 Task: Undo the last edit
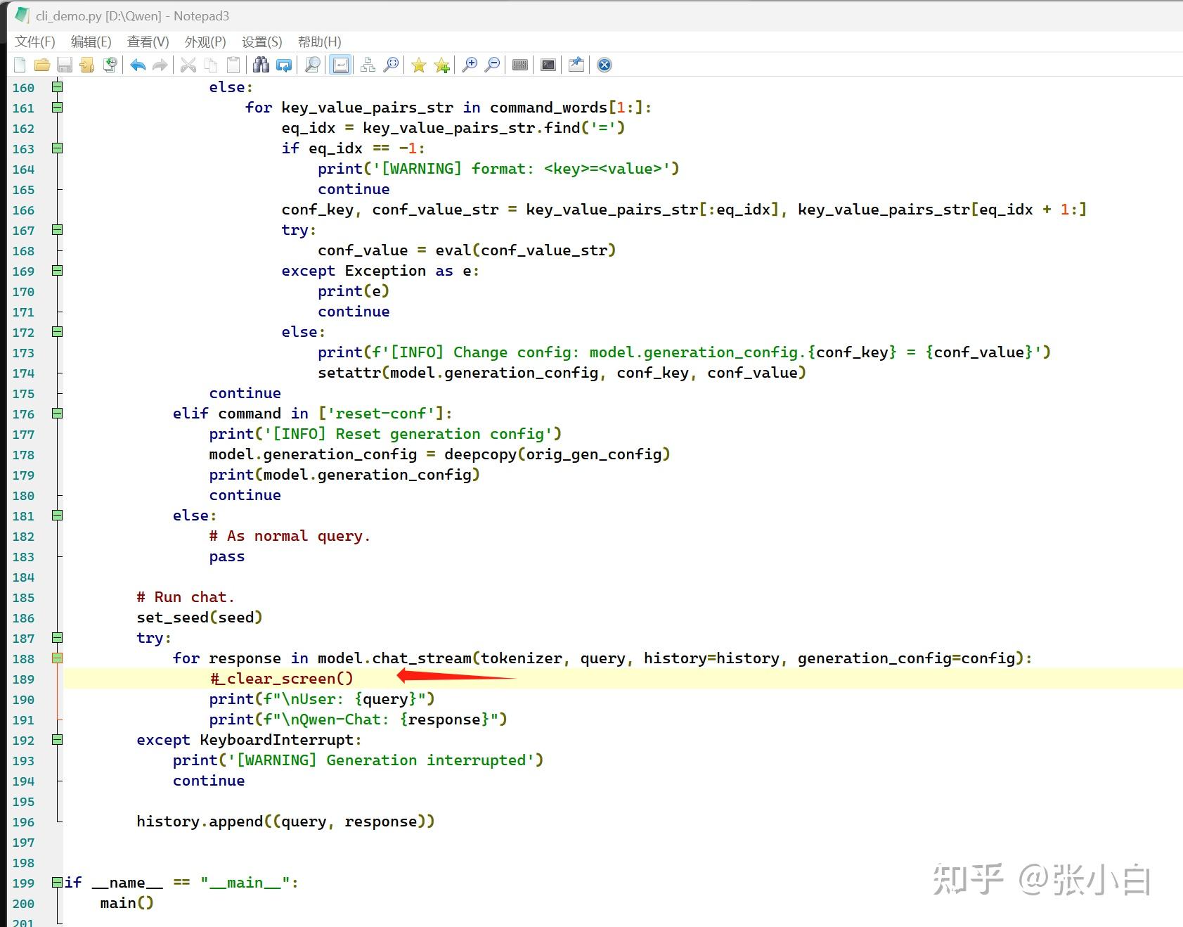click(137, 65)
